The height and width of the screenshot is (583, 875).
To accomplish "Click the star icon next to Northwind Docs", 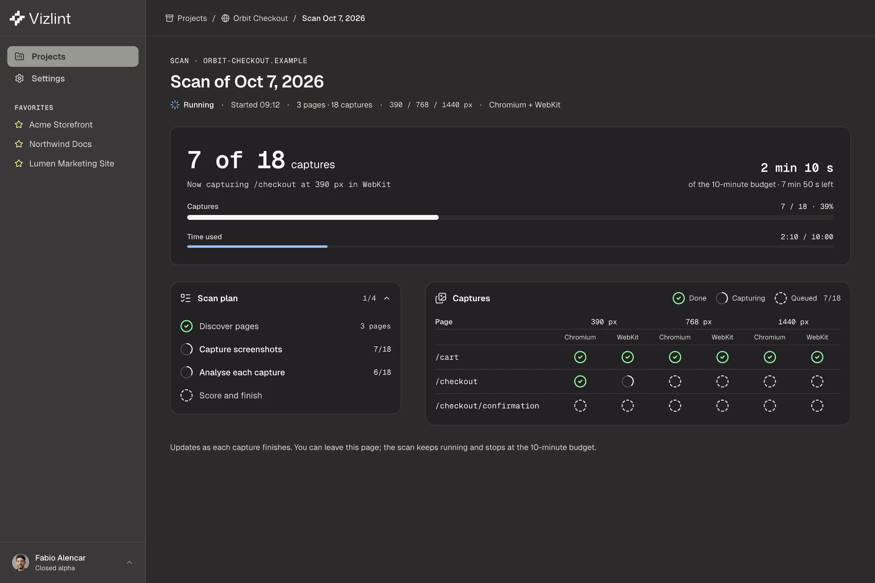I will click(19, 144).
